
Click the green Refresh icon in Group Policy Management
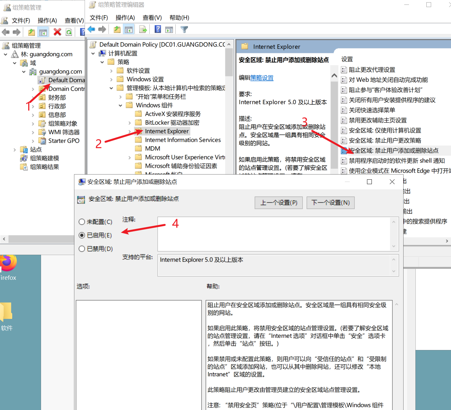click(69, 32)
